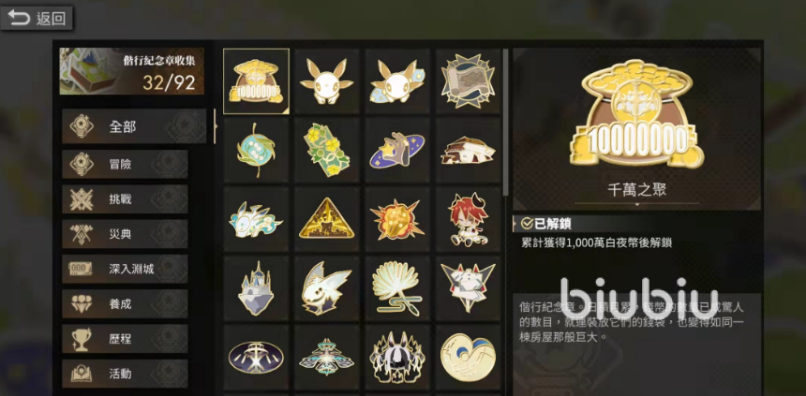The image size is (806, 396).
Task: Click the badge grid vertical scrollbar
Action: pos(506,123)
